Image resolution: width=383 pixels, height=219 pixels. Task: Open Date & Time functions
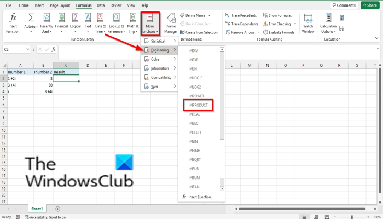tap(100, 23)
